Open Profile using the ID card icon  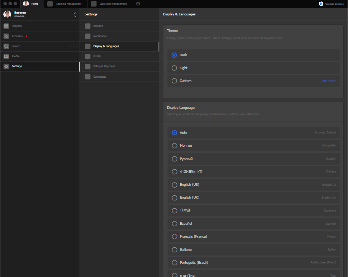pyautogui.click(x=6, y=56)
